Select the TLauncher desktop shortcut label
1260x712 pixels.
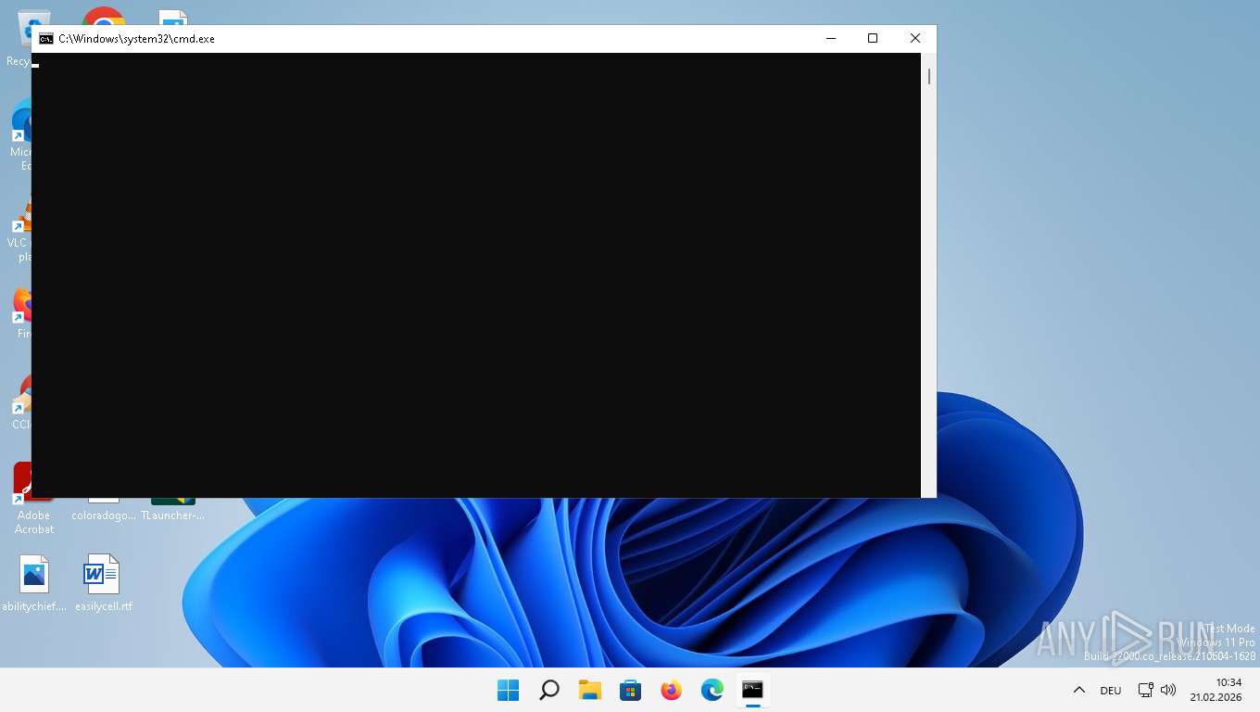pos(172,515)
